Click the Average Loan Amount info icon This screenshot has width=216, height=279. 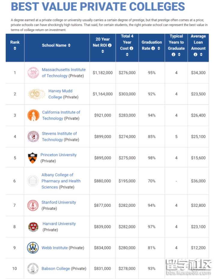click(196, 54)
